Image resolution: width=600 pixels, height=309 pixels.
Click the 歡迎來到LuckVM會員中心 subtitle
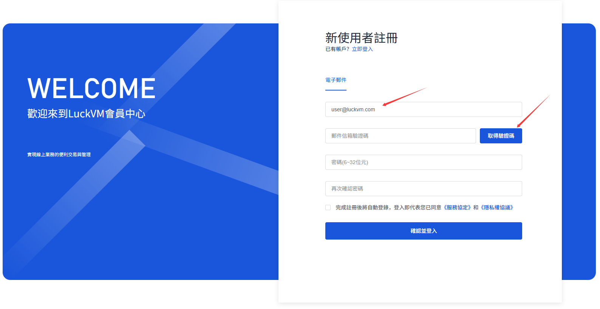tap(86, 114)
